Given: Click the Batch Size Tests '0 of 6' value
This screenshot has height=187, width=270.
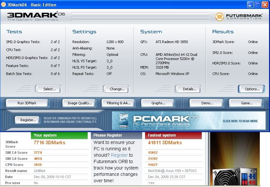Looking at the screenshot, I should coord(55,74).
